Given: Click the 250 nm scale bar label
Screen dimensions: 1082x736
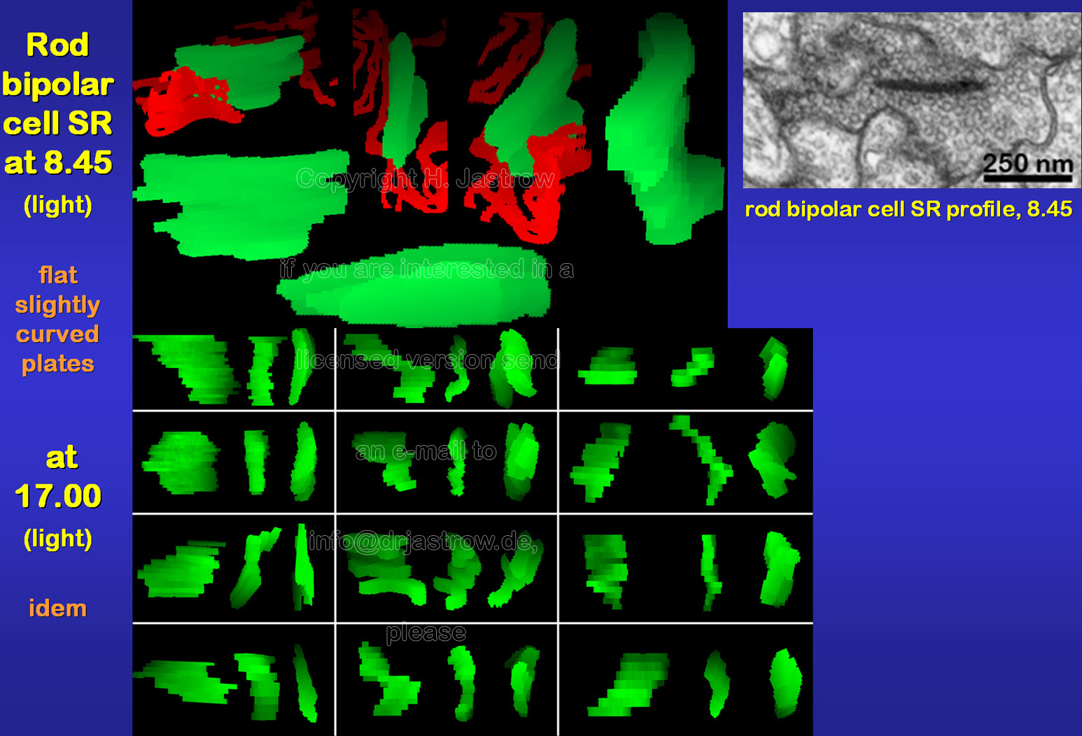Looking at the screenshot, I should tap(1027, 163).
